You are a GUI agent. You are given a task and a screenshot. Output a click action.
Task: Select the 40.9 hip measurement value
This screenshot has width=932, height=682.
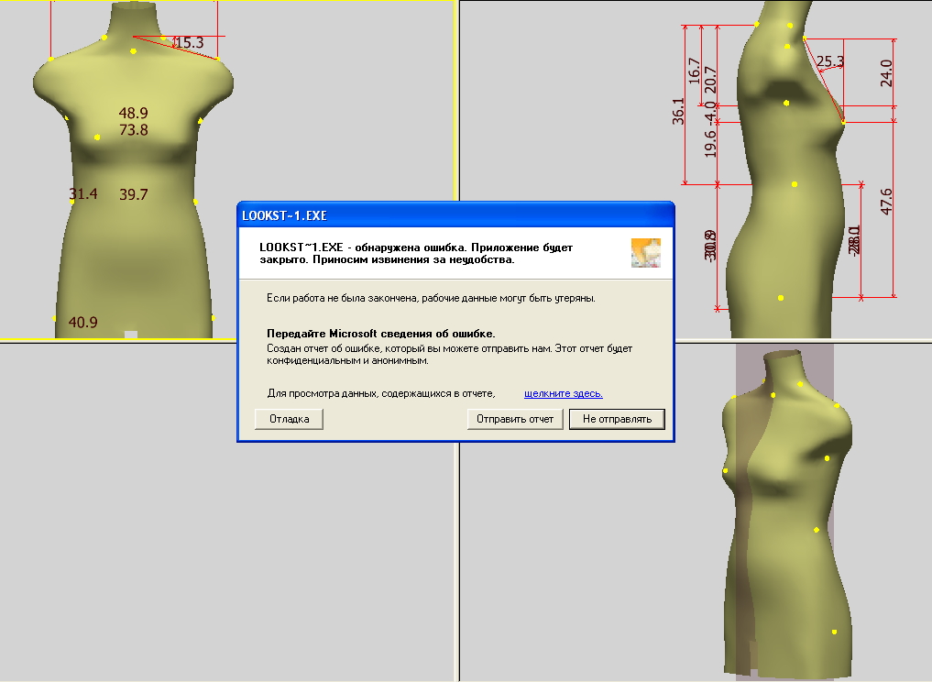(83, 323)
